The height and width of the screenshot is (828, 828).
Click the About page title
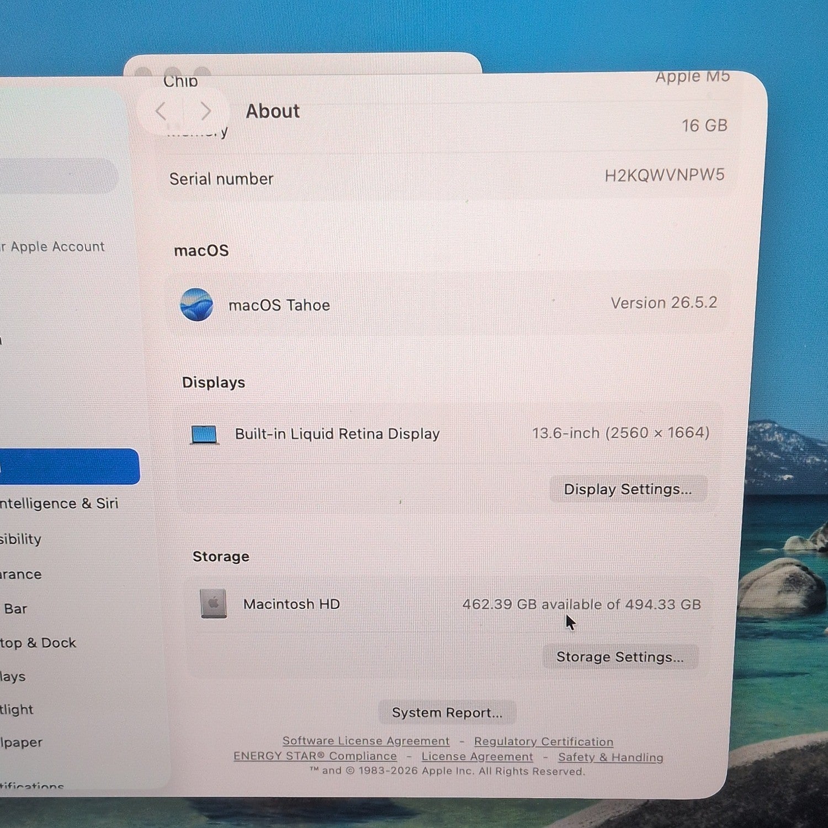coord(273,111)
